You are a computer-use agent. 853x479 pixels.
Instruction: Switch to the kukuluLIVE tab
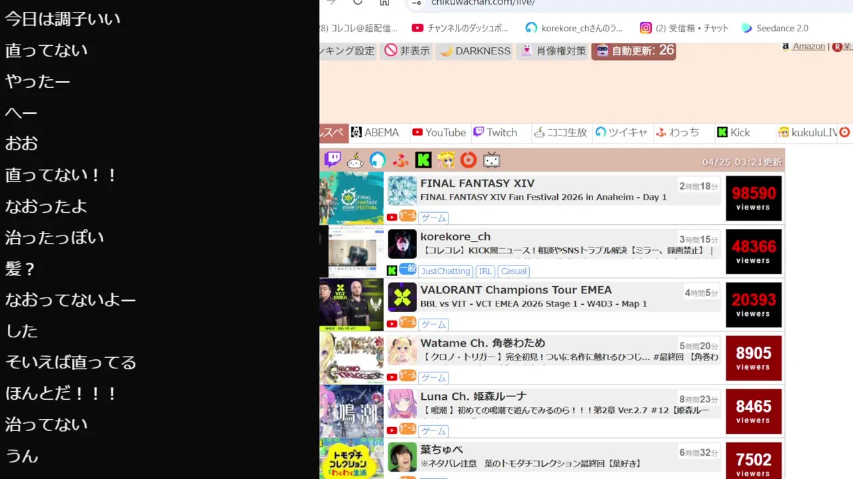coord(807,132)
